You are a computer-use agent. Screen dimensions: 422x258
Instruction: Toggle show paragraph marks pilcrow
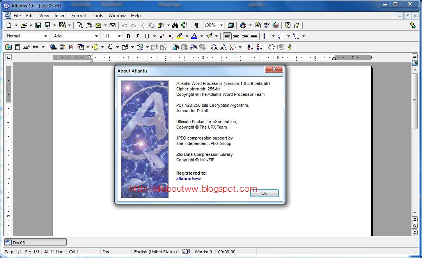pyautogui.click(x=197, y=25)
